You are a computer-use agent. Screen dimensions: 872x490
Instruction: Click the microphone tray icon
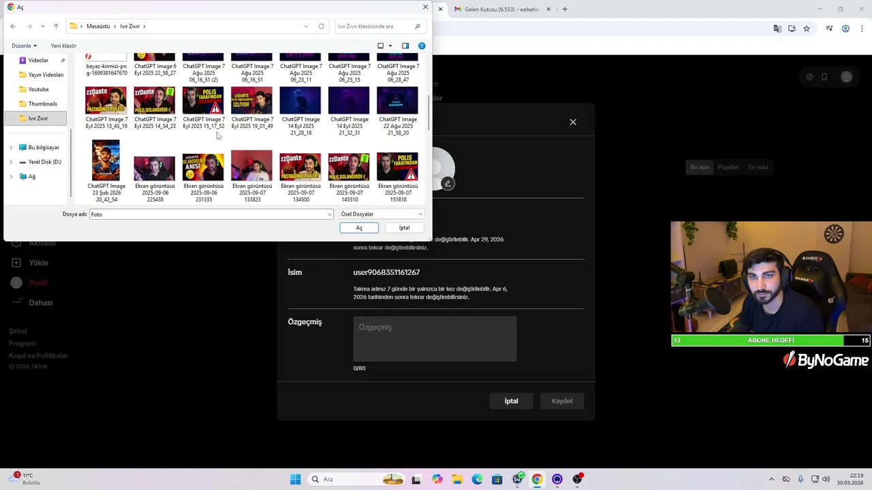coord(800,479)
